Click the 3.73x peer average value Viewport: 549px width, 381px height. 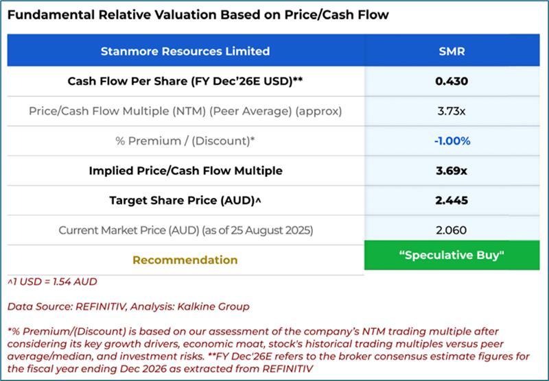click(452, 110)
